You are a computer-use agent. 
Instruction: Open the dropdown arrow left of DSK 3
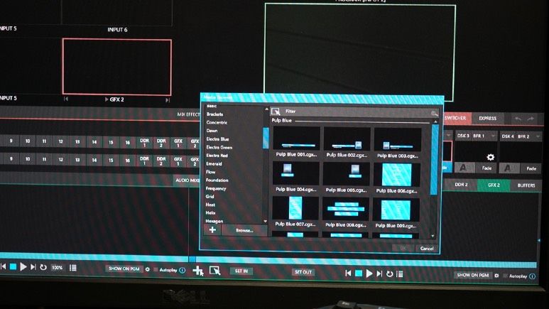point(448,135)
